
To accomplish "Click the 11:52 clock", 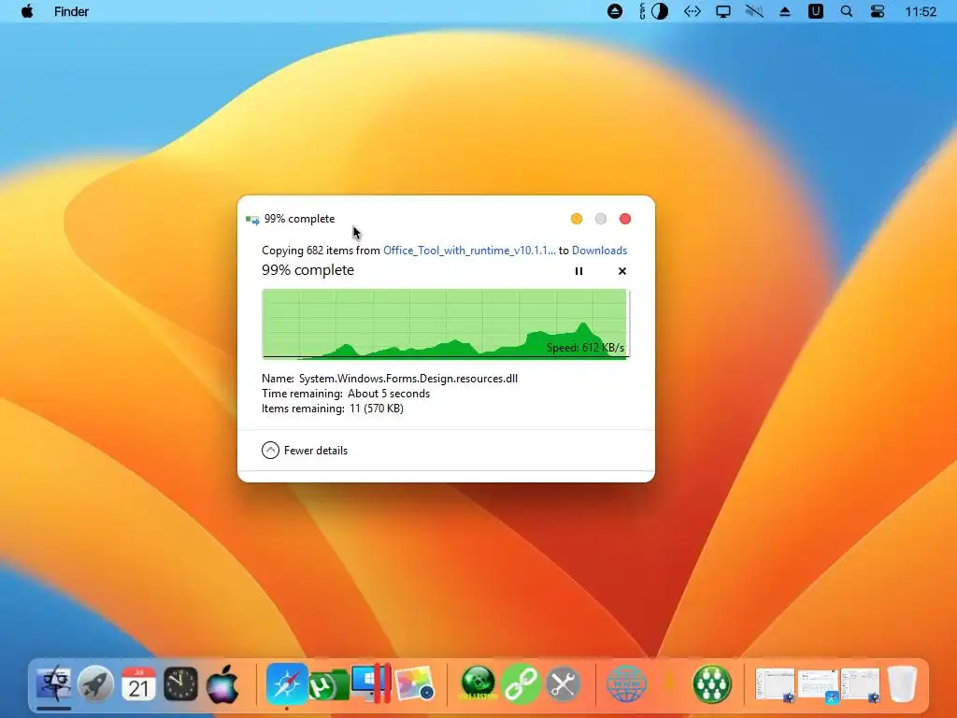I will [x=921, y=11].
